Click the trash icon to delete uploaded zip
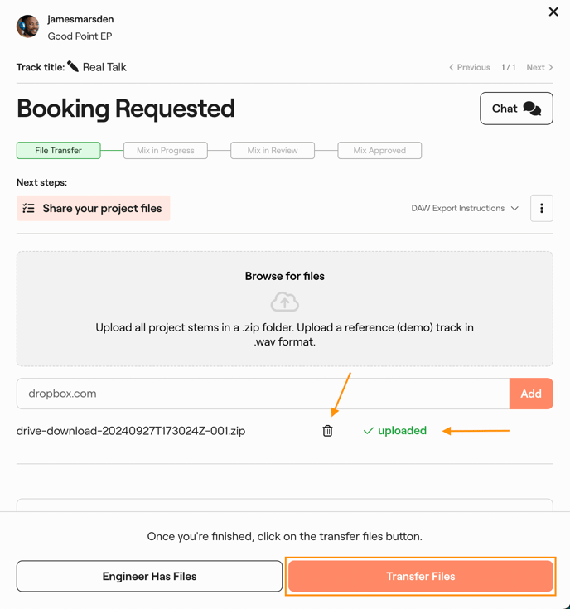 pyautogui.click(x=327, y=431)
